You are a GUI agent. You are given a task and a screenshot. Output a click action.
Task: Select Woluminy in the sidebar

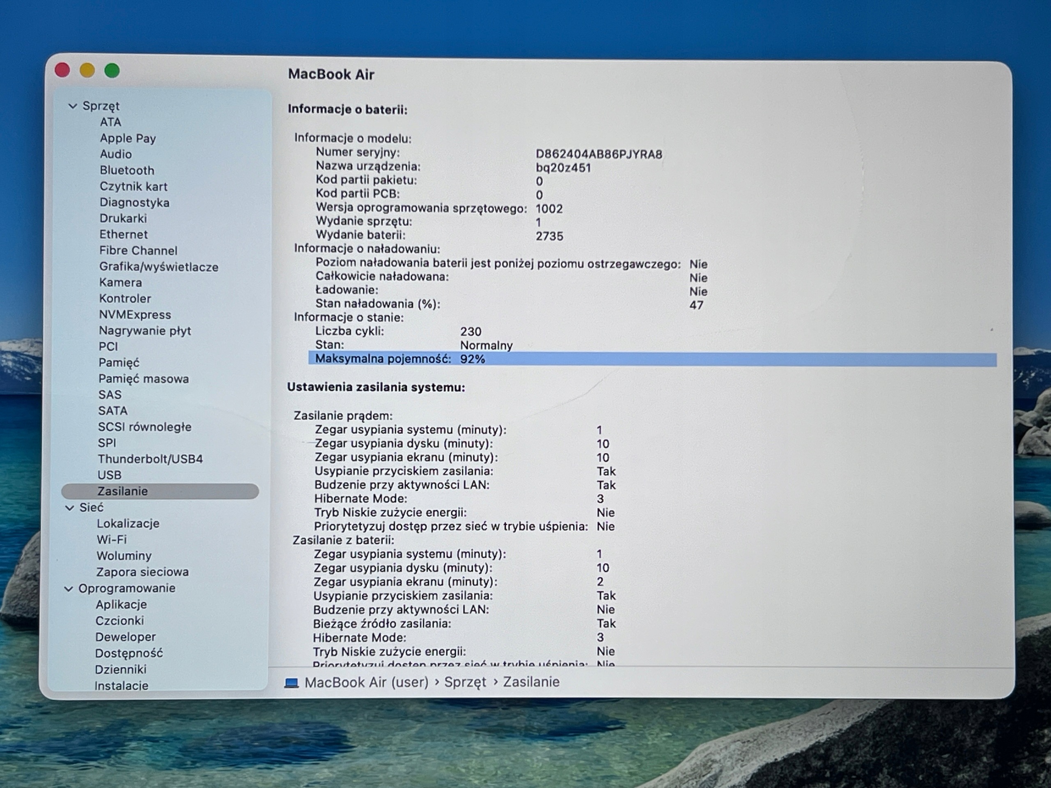(x=124, y=556)
